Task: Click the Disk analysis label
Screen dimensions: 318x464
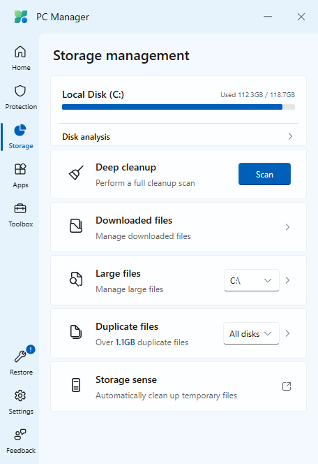Action: [86, 137]
